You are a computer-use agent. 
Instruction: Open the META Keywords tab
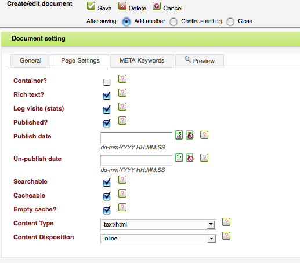pyautogui.click(x=142, y=61)
